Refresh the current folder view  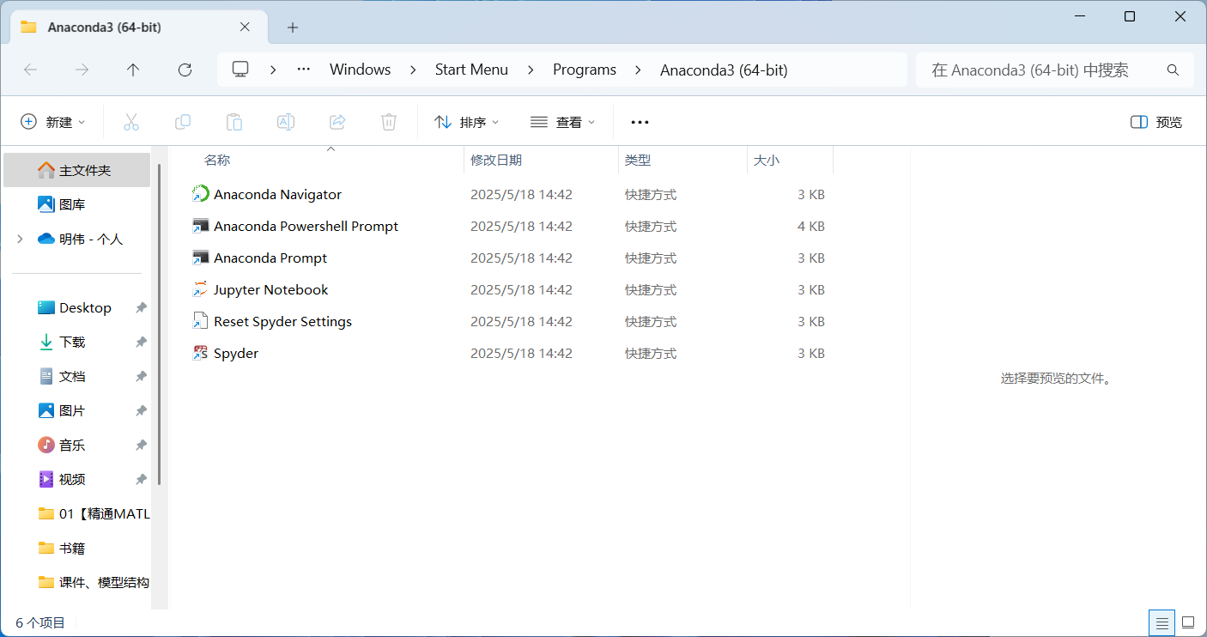[x=185, y=70]
